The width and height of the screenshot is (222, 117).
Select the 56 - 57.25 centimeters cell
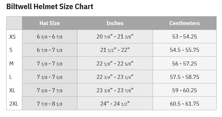pos(185,63)
